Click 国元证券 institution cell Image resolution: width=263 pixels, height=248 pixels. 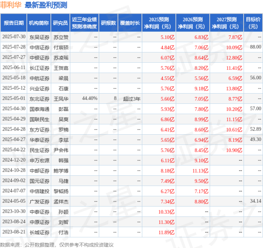40,181
